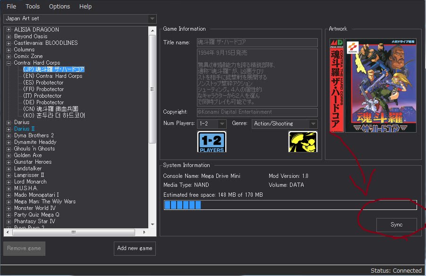Collapse the Contra: Hard Corps node
426x276 pixels.
pyautogui.click(x=9, y=63)
